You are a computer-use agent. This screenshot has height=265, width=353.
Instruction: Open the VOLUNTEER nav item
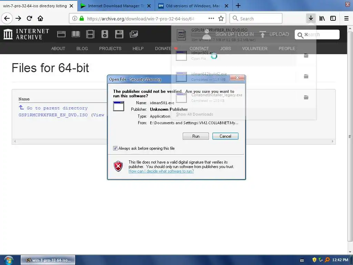point(255,48)
